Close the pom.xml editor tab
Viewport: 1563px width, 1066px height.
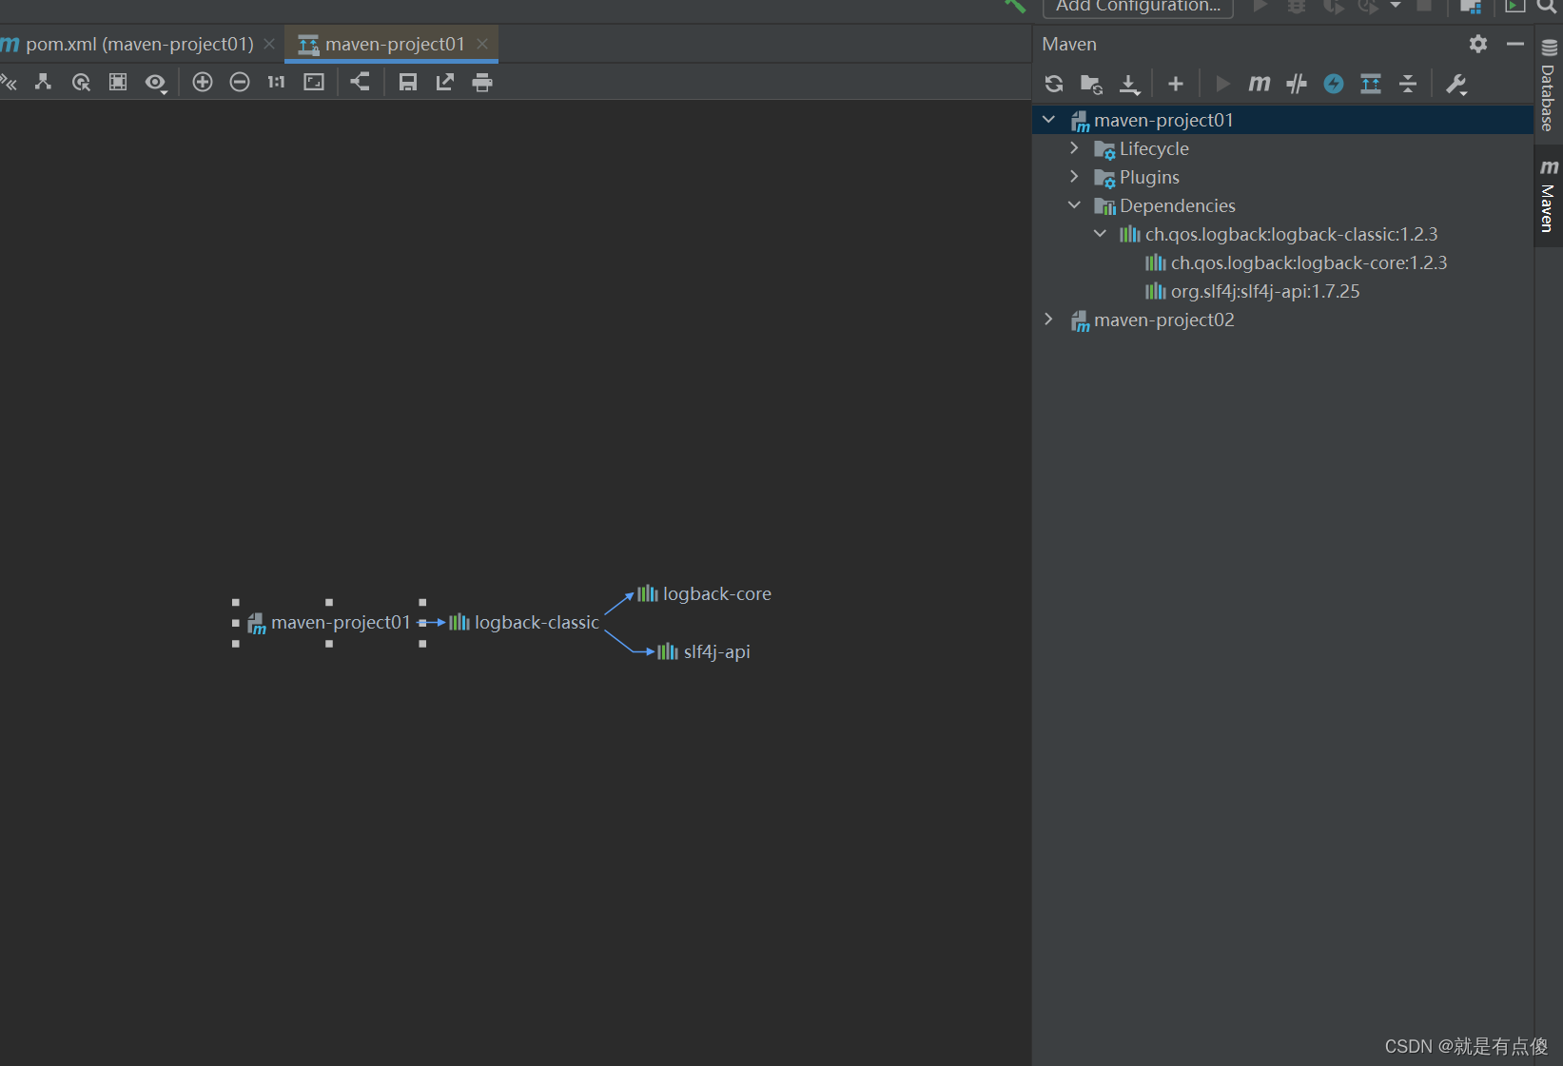269,44
